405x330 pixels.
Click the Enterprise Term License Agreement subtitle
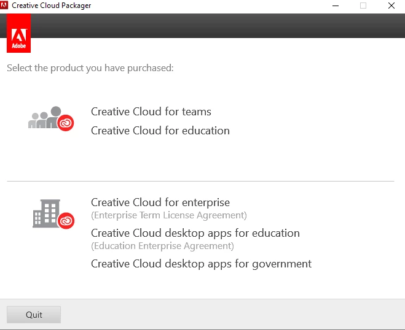169,215
